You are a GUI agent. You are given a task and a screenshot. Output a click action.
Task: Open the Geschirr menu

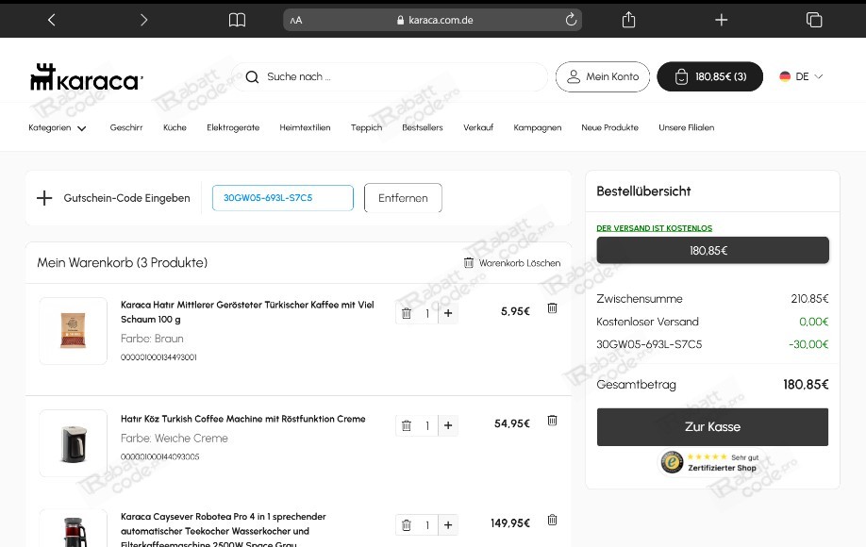click(125, 127)
